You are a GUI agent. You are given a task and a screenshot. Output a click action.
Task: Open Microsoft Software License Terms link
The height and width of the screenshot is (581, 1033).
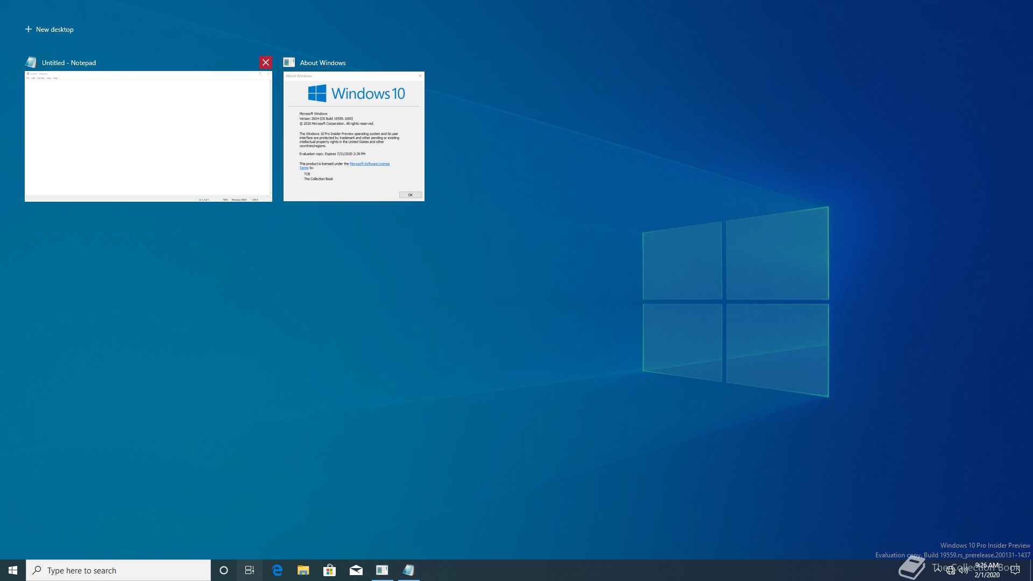tap(370, 164)
